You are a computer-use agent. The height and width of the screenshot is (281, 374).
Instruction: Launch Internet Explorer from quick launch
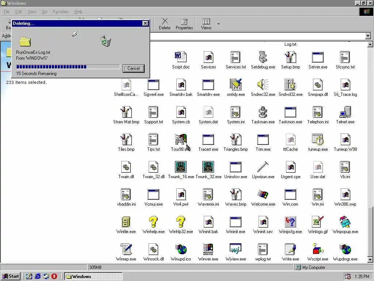click(38, 276)
